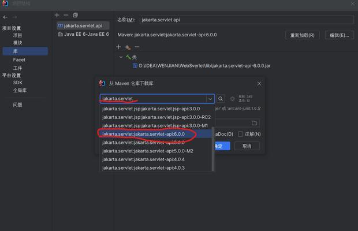The width and height of the screenshot is (358, 231).
Task: Toggle the 注解(N) checkbox
Action: [x=240, y=134]
